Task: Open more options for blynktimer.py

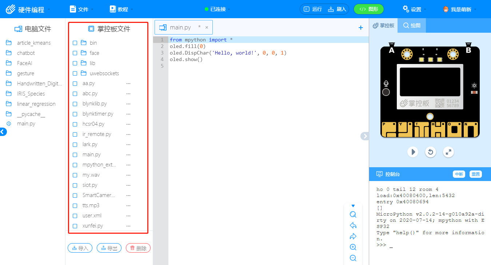Action: pos(128,114)
